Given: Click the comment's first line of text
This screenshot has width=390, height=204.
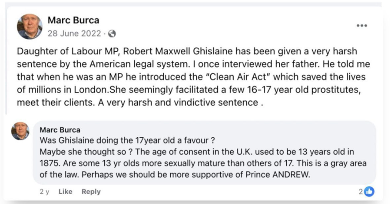Looking at the screenshot, I should pyautogui.click(x=127, y=141).
